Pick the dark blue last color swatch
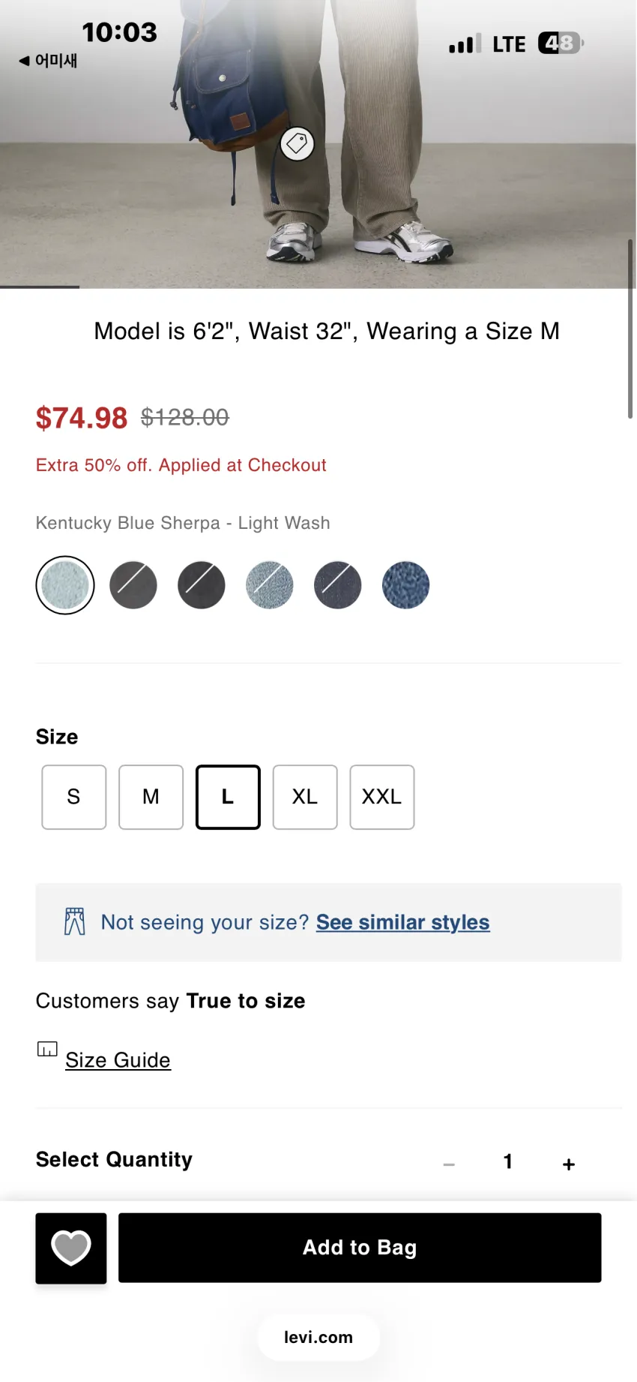 coord(405,585)
